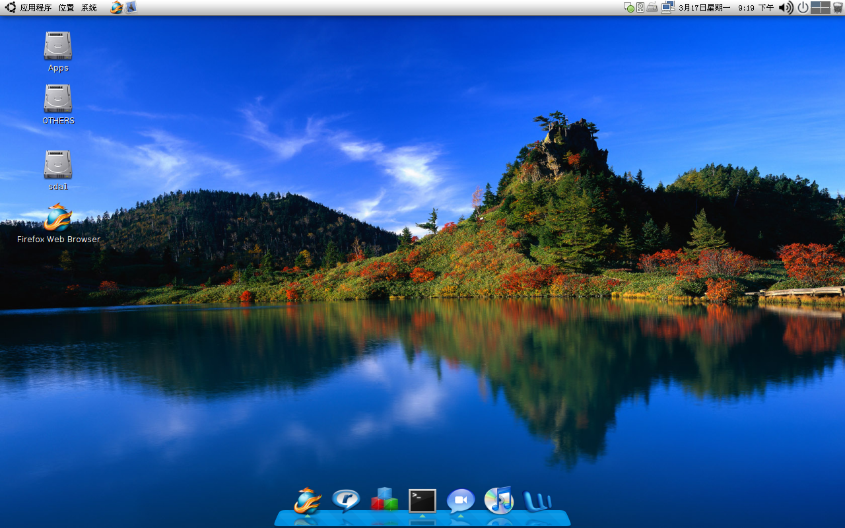Switch workspace using the workspace switcher

pyautogui.click(x=821, y=7)
